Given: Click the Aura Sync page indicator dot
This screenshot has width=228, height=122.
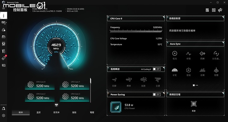Looking at the screenshot, I should coord(194,85).
